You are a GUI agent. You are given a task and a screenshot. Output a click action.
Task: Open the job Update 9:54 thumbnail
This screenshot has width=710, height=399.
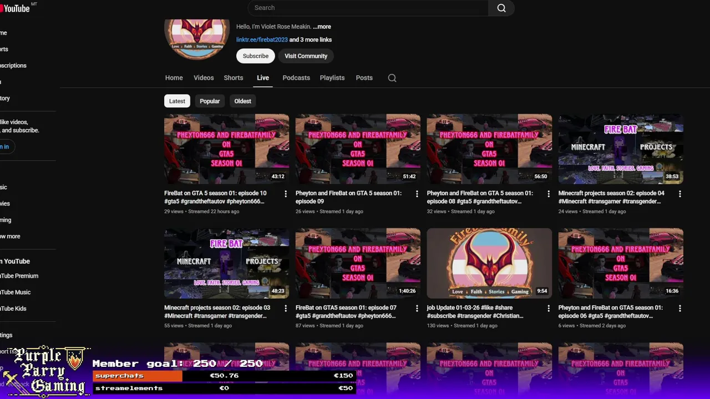[489, 263]
